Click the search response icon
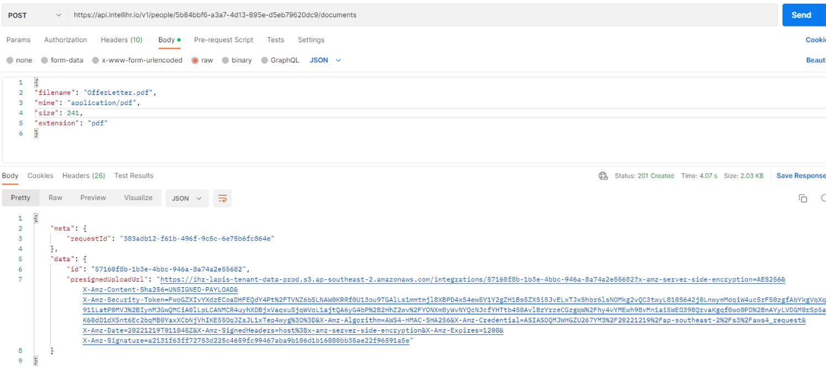Viewport: 826px width, 391px height. coord(823,198)
